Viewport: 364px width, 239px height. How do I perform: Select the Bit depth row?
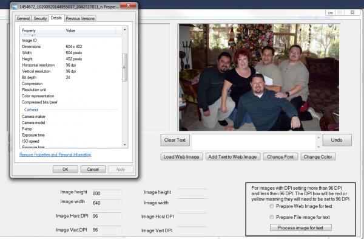pyautogui.click(x=71, y=77)
